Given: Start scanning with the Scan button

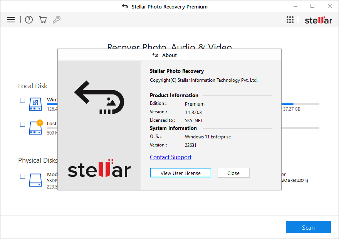Looking at the screenshot, I should pos(308,227).
